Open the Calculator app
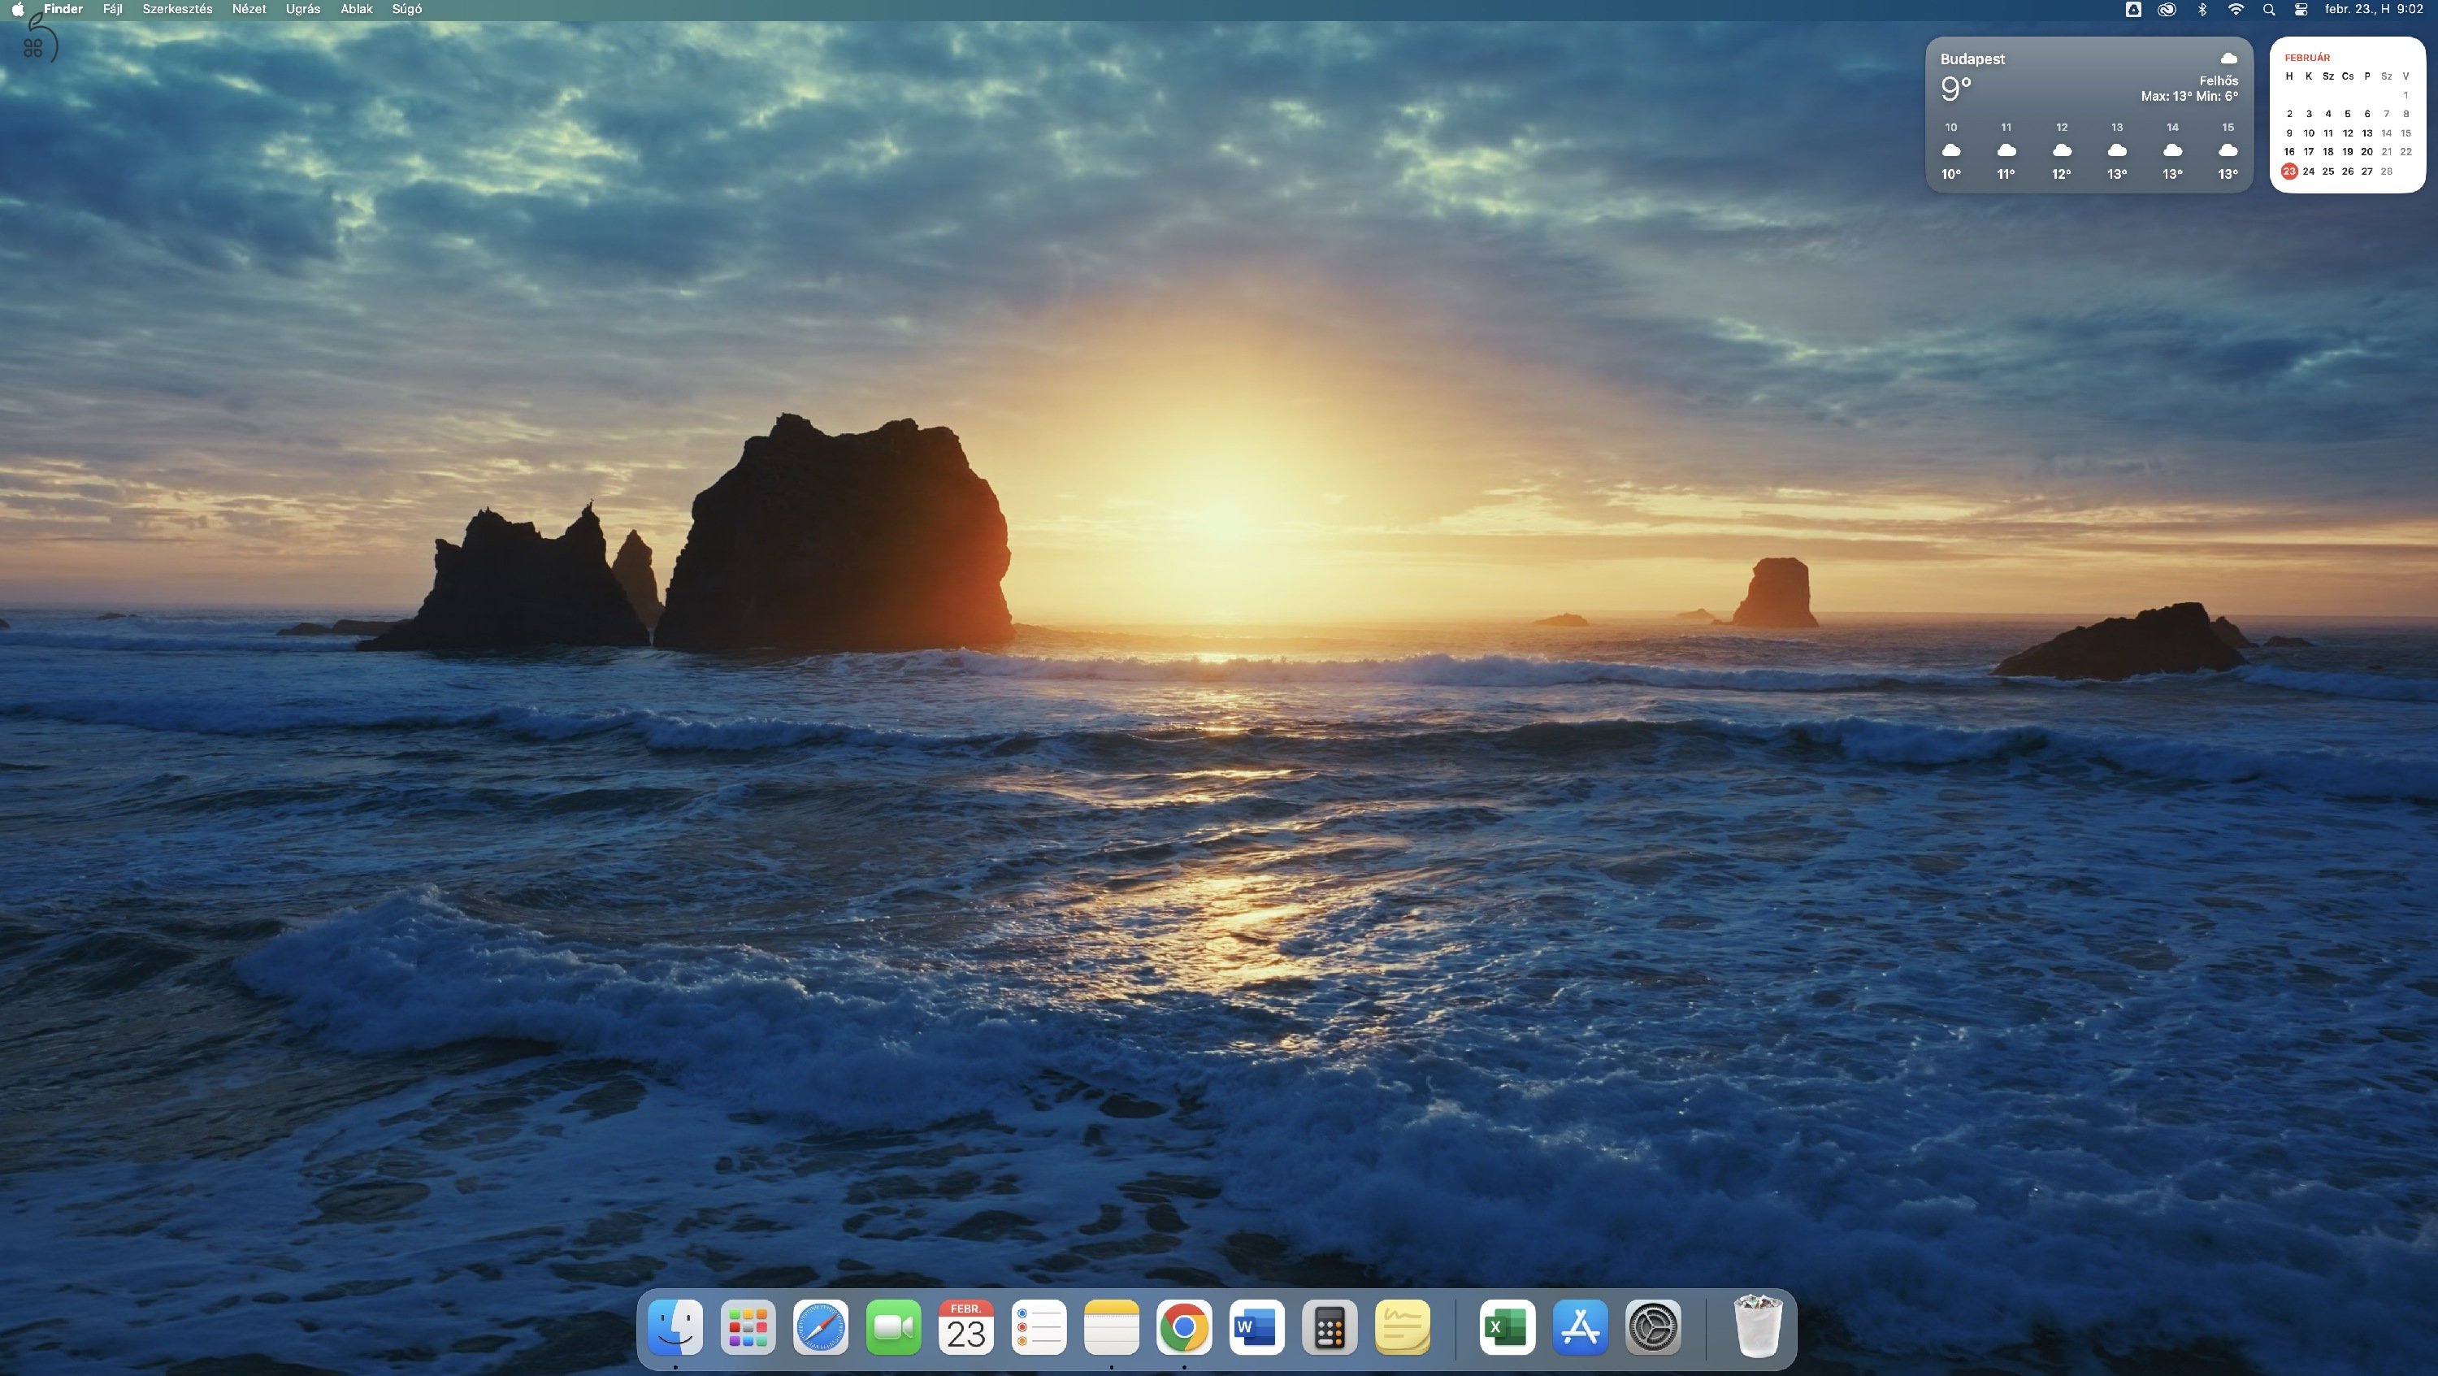2438x1376 pixels. click(1330, 1328)
